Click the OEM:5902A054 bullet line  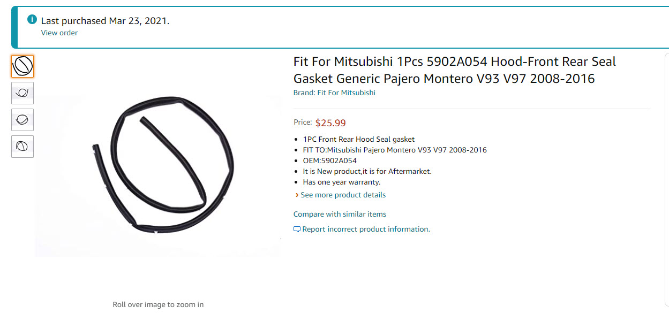click(329, 160)
